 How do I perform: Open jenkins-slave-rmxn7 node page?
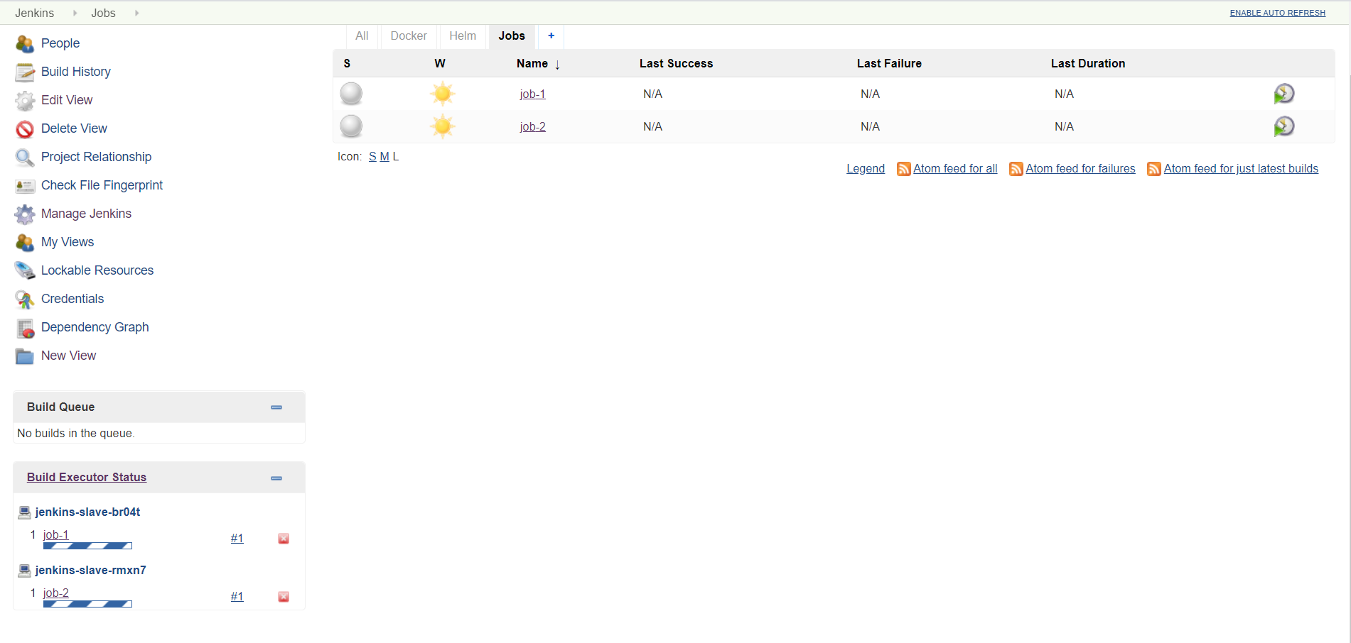pos(90,571)
